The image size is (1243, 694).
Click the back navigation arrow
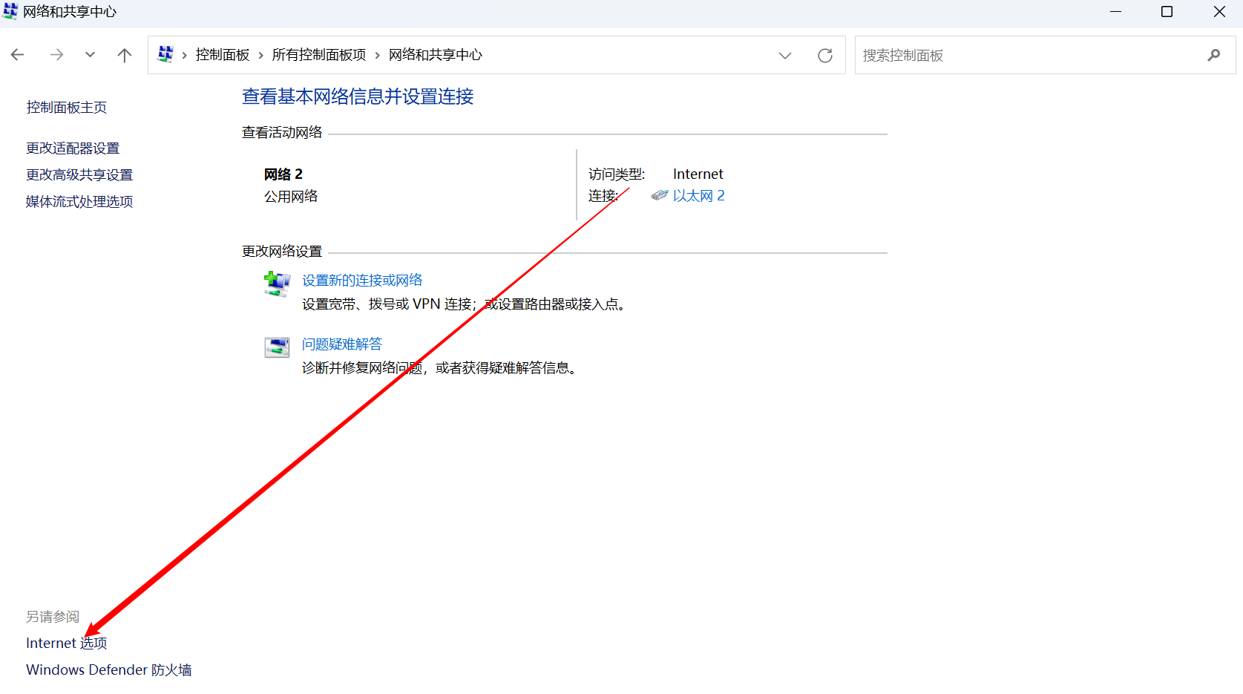point(17,55)
